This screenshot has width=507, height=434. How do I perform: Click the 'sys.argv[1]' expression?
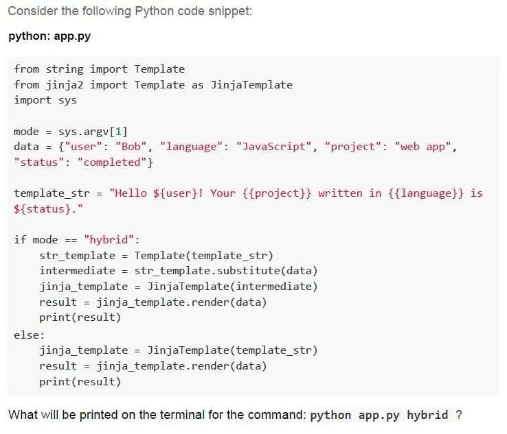93,132
